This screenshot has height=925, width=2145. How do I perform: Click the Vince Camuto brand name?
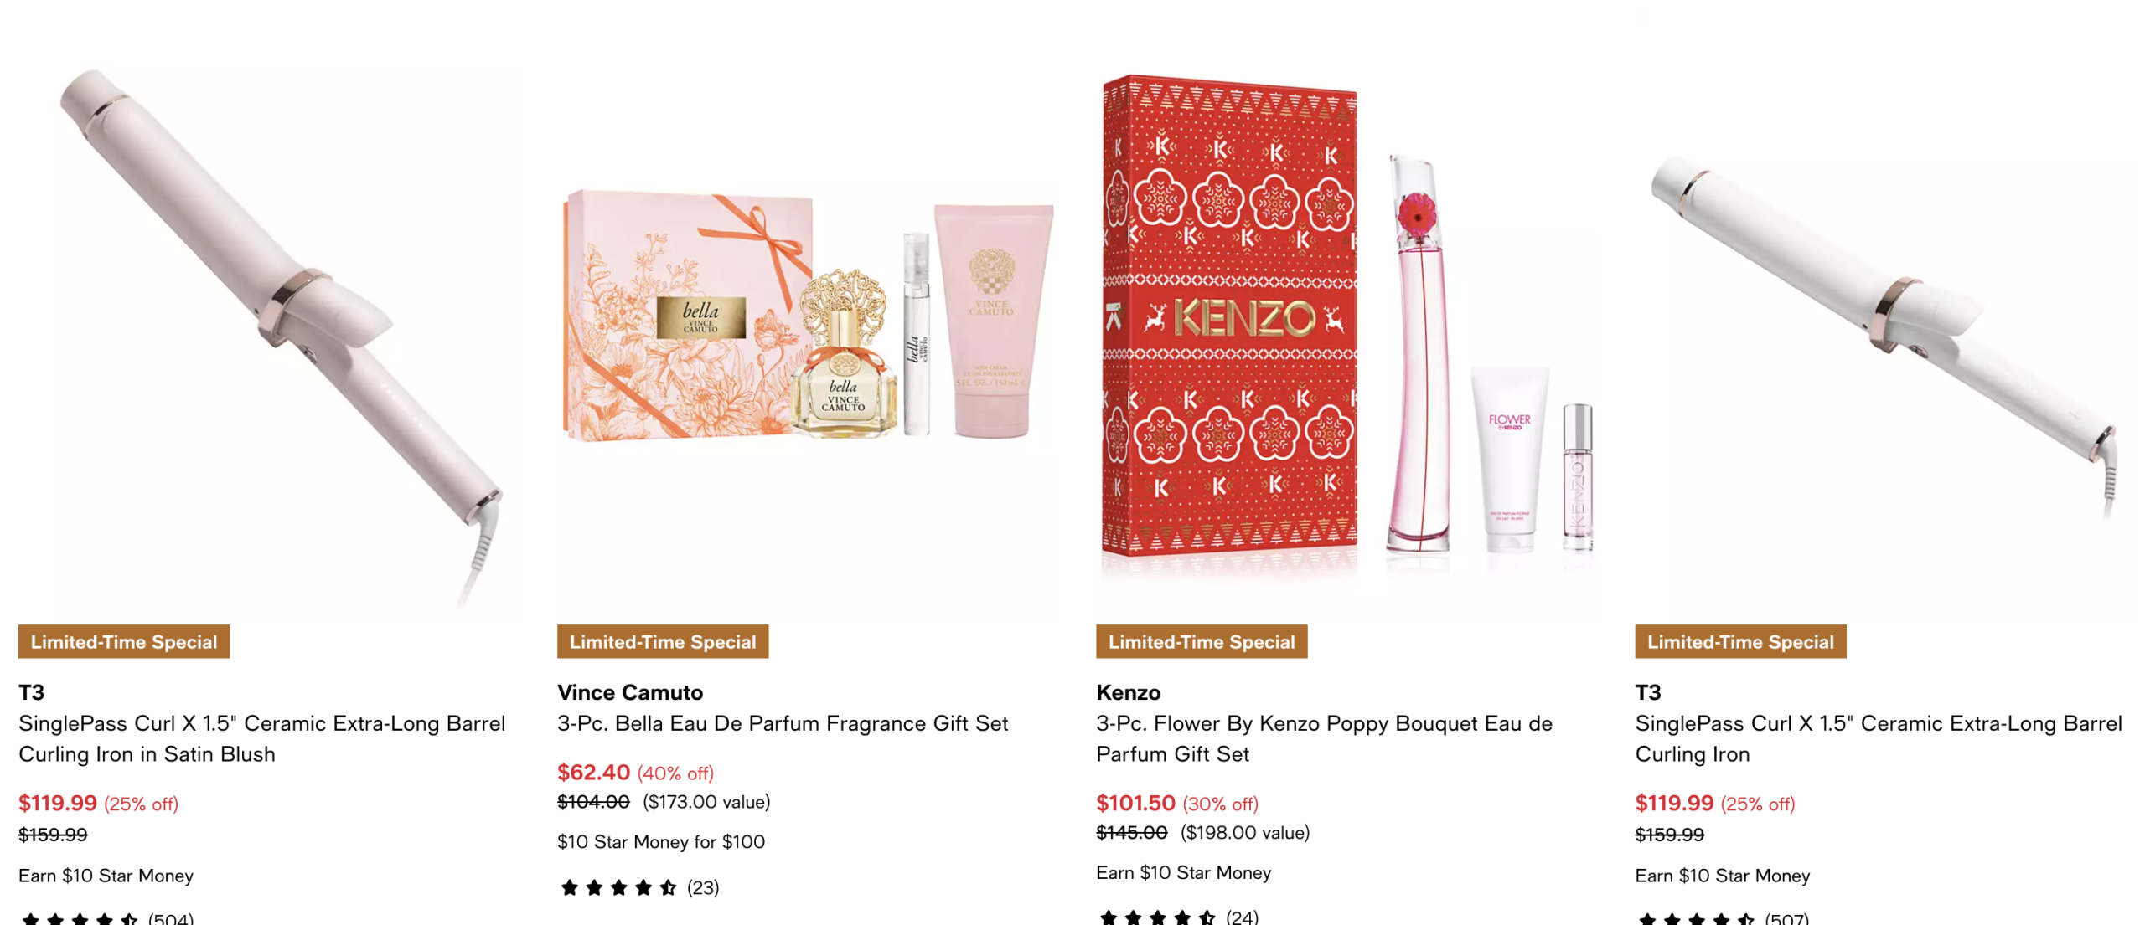(x=630, y=692)
